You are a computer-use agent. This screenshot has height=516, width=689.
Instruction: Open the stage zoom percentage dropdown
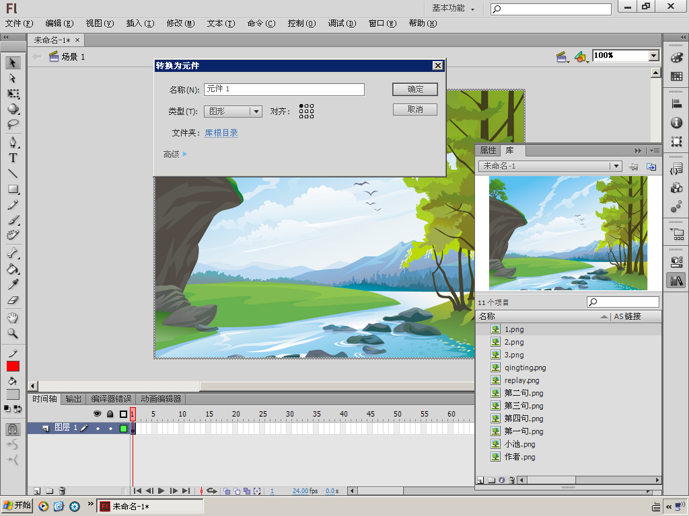click(653, 56)
